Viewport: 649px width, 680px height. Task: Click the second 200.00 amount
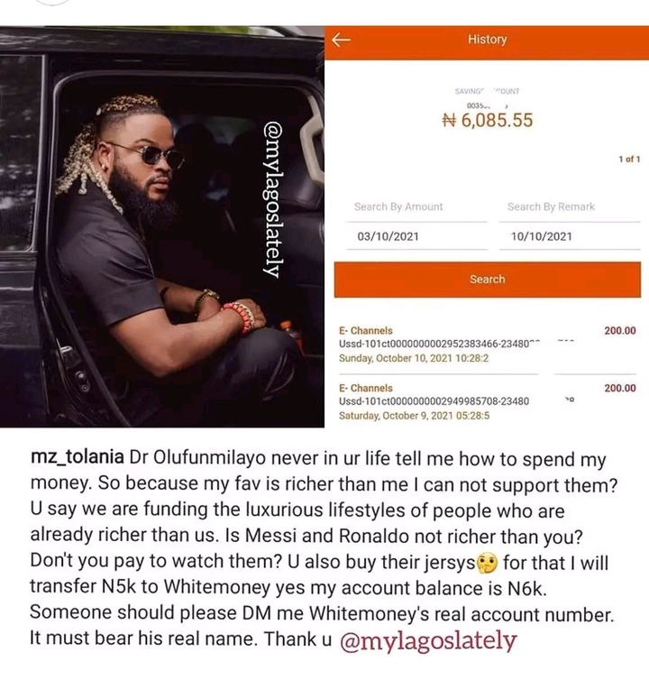(x=620, y=388)
